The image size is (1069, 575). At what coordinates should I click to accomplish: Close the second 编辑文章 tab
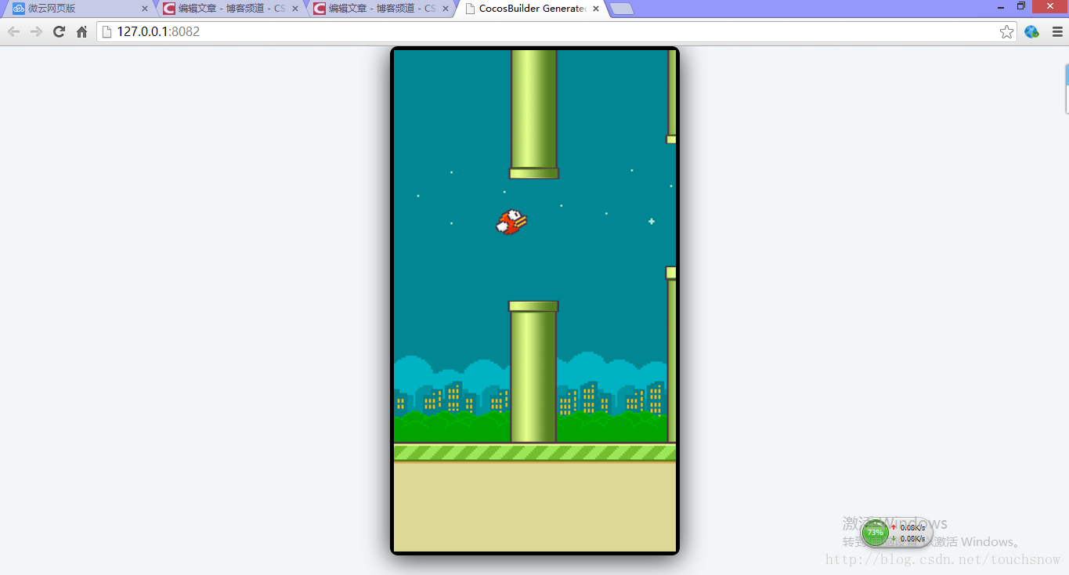tap(446, 9)
